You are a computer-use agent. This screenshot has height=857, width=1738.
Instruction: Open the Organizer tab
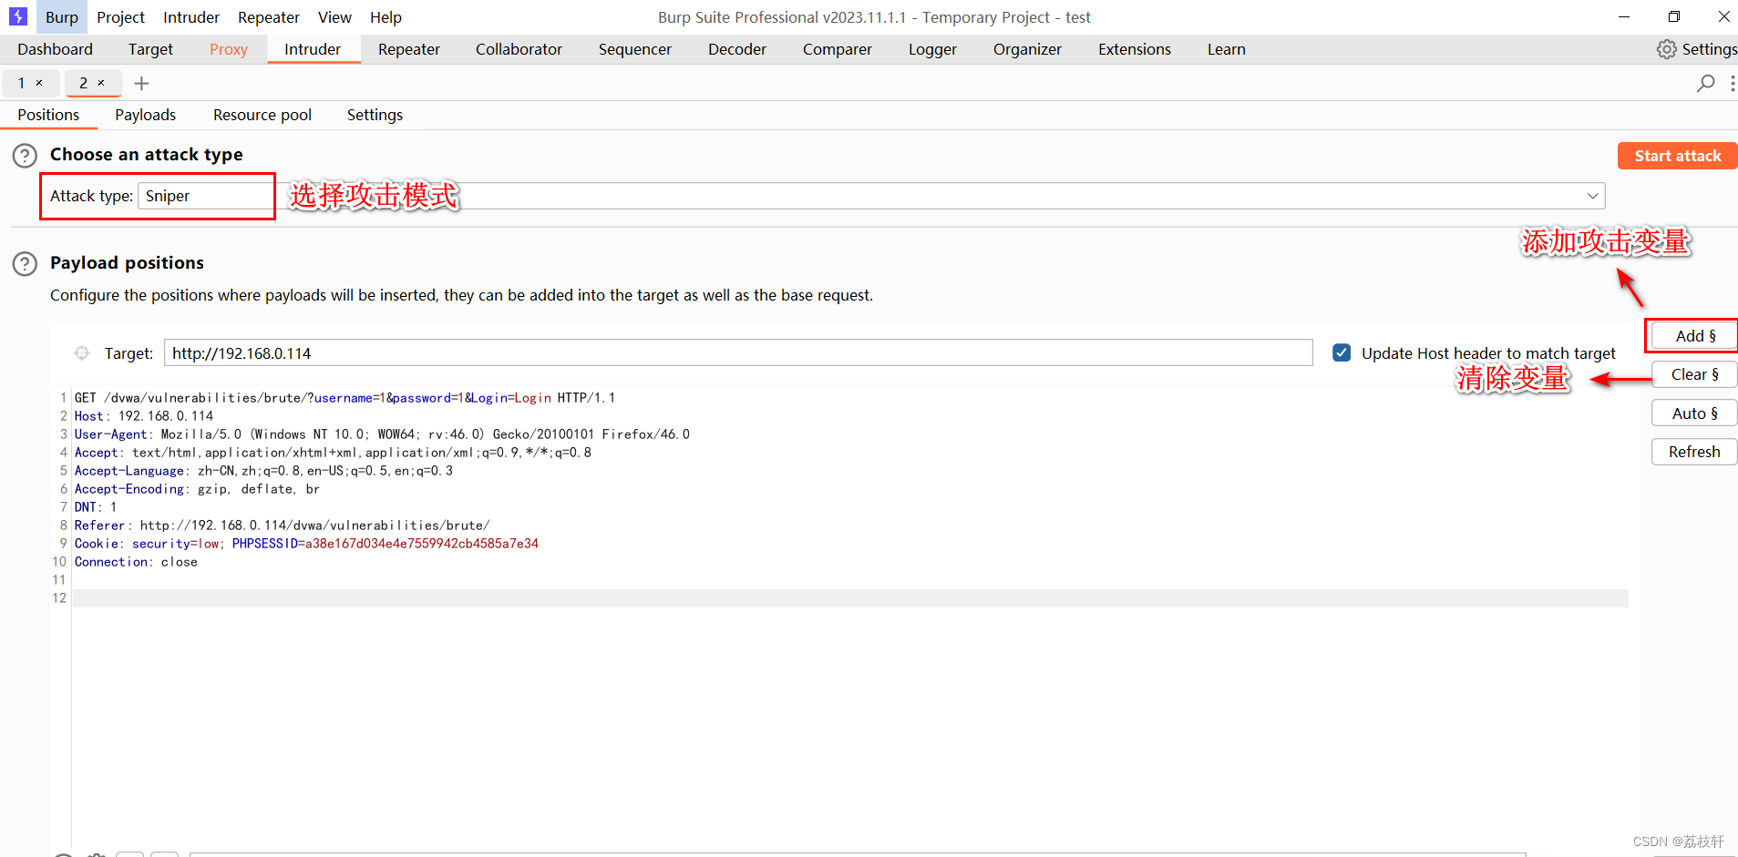pyautogui.click(x=1027, y=49)
